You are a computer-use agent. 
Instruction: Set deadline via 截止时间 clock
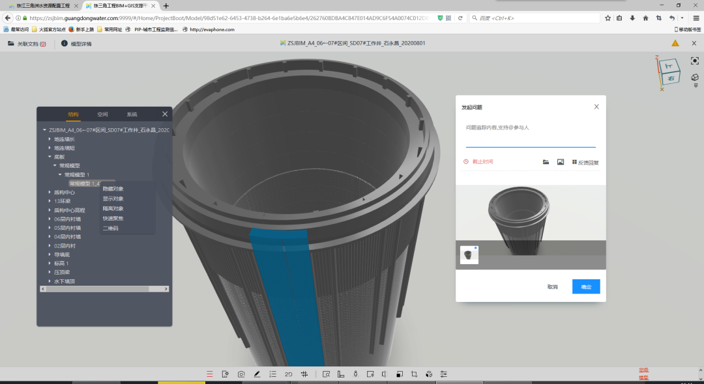[x=478, y=161]
